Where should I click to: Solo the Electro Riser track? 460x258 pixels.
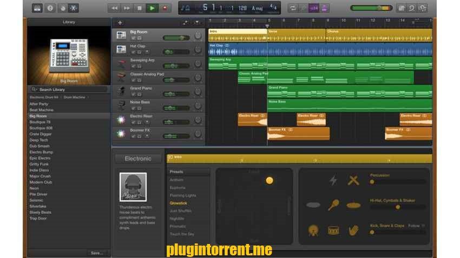point(139,123)
